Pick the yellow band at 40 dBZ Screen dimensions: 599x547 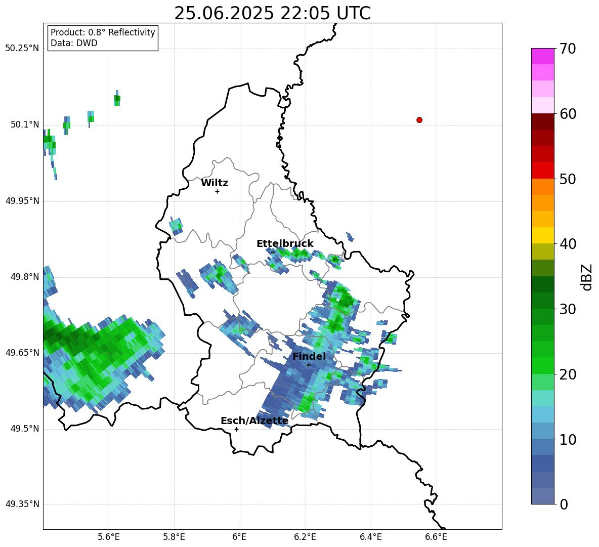click(542, 235)
